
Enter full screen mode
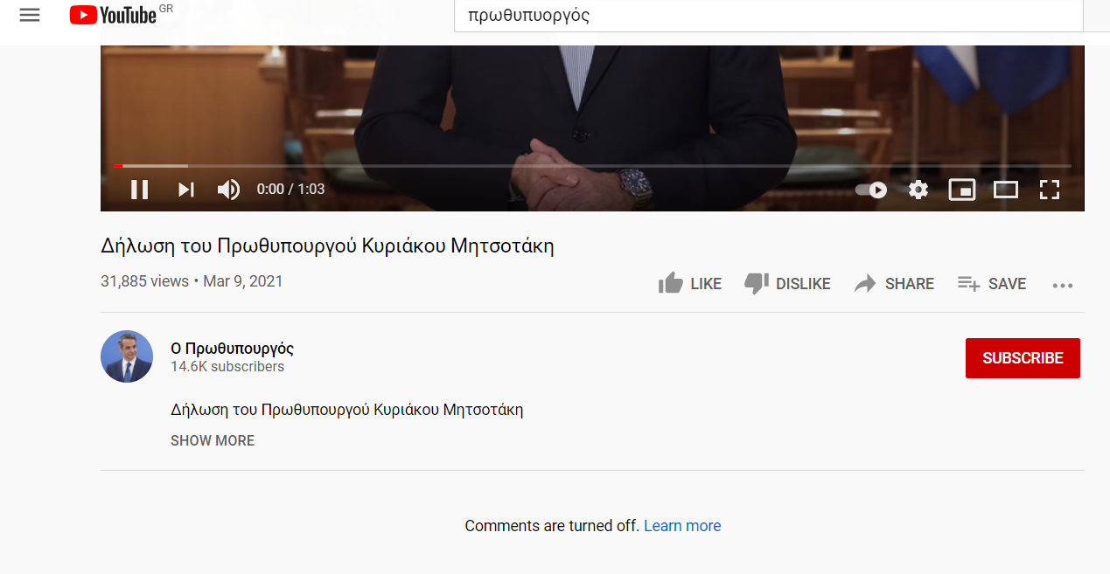[x=1049, y=190]
